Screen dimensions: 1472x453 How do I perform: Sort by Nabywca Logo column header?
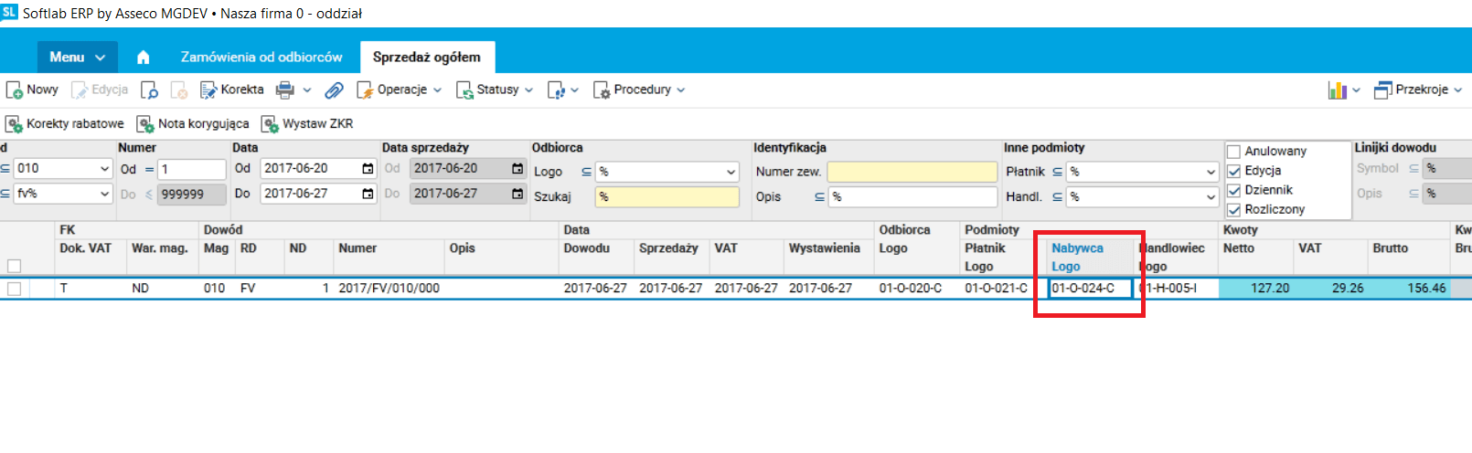click(1089, 258)
